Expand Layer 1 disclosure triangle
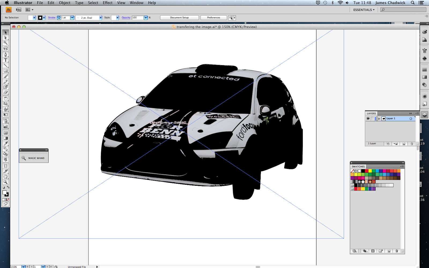Screen dimensions: 429x268 click(x=379, y=118)
